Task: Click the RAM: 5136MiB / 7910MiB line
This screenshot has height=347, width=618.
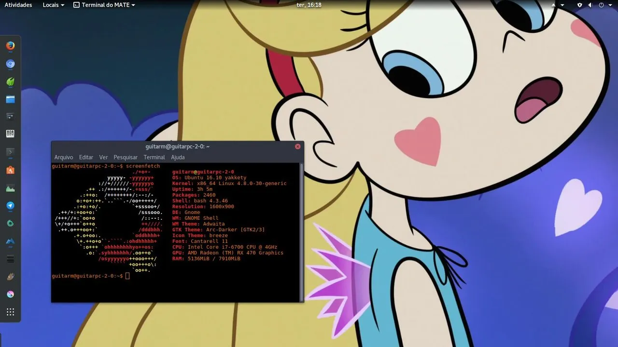Action: click(x=206, y=259)
